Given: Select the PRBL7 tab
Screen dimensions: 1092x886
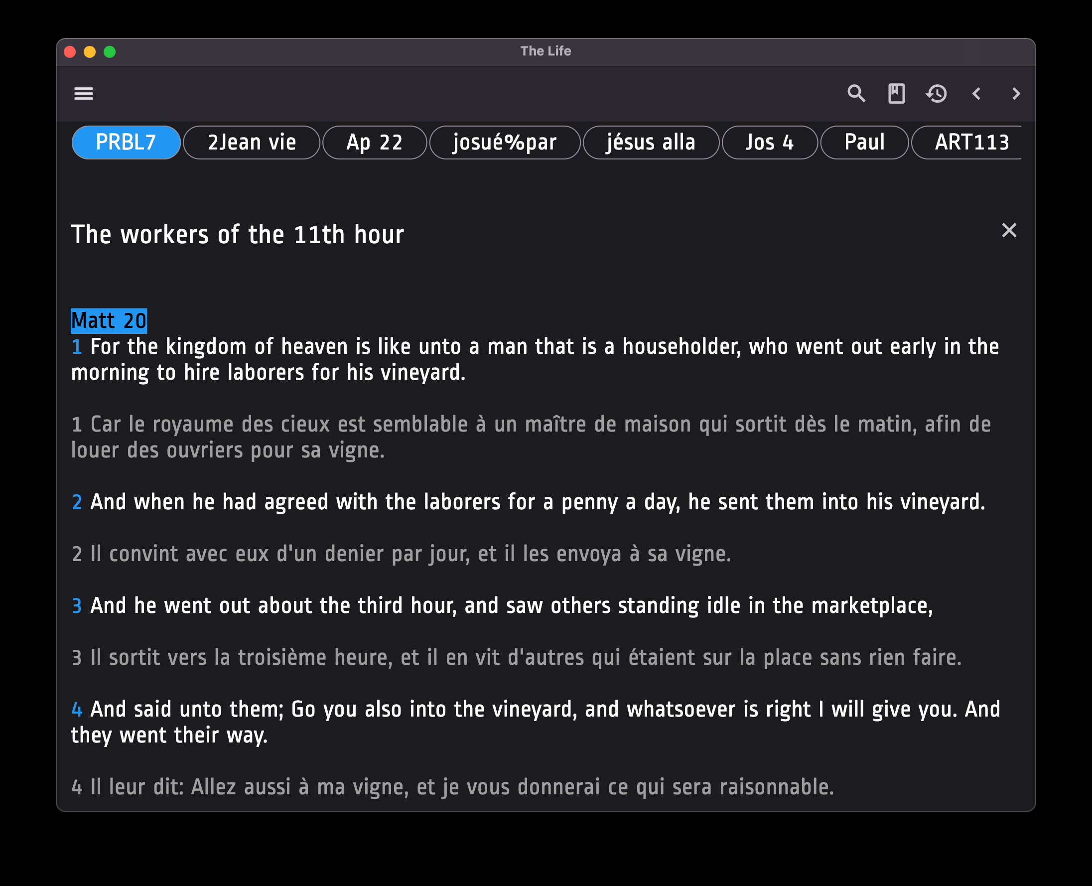Looking at the screenshot, I should [x=126, y=143].
